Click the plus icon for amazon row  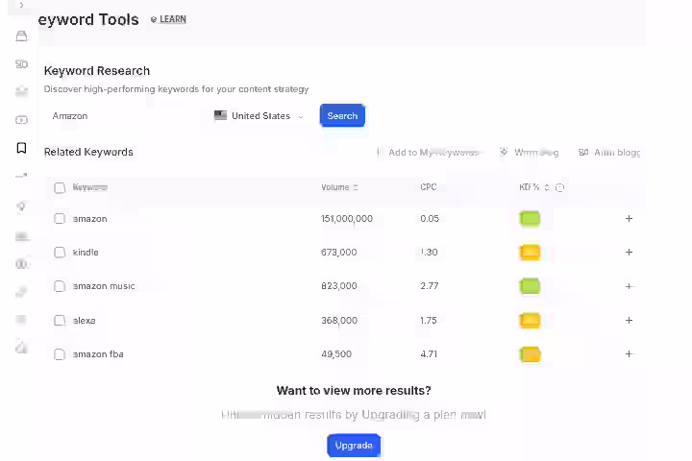click(x=629, y=218)
